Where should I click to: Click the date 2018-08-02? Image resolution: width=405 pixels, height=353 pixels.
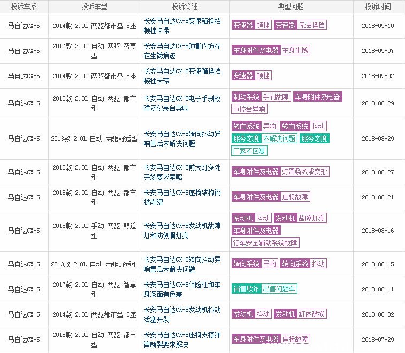click(x=378, y=314)
